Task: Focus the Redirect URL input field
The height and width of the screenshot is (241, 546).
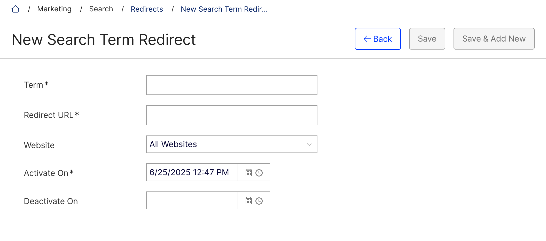Action: pyautogui.click(x=231, y=115)
